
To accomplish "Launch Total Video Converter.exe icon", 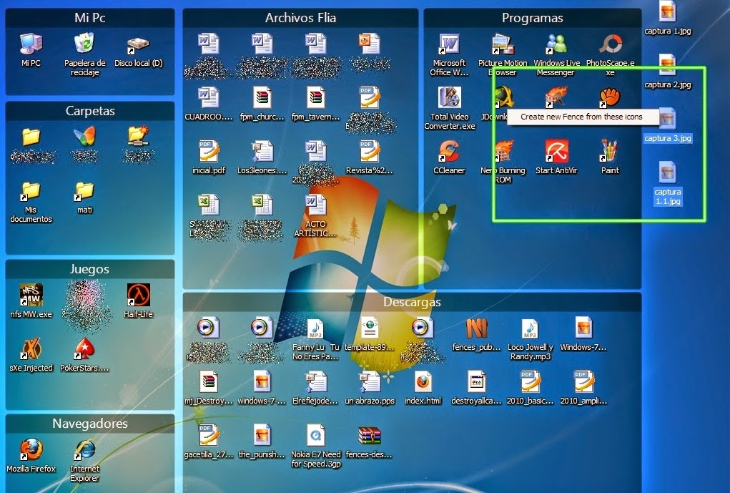I will point(449,98).
